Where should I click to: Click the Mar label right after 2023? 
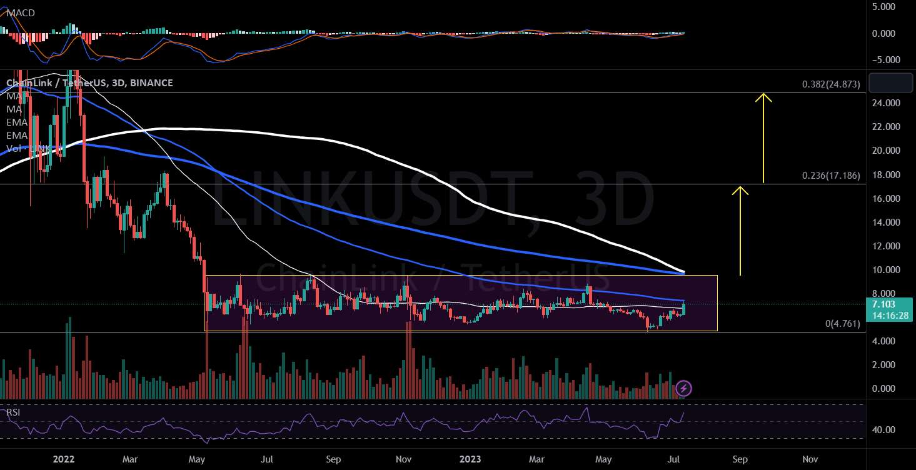tap(538, 460)
